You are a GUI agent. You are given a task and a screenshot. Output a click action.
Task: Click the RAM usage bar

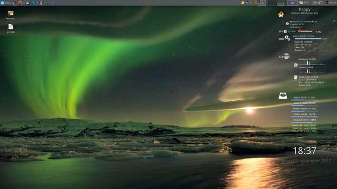click(x=311, y=39)
